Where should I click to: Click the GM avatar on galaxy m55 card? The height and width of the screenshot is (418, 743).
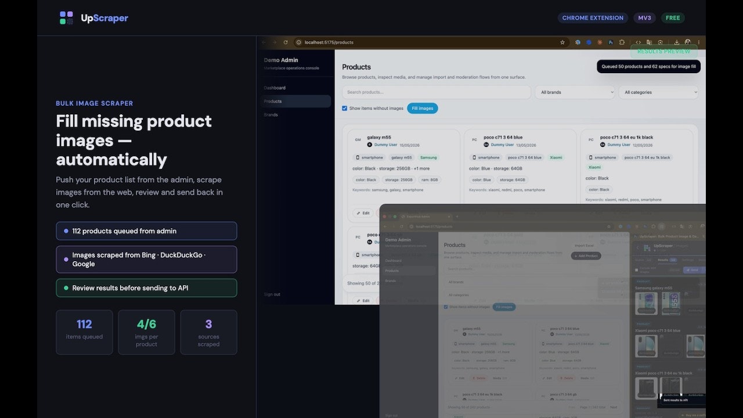[x=358, y=140]
